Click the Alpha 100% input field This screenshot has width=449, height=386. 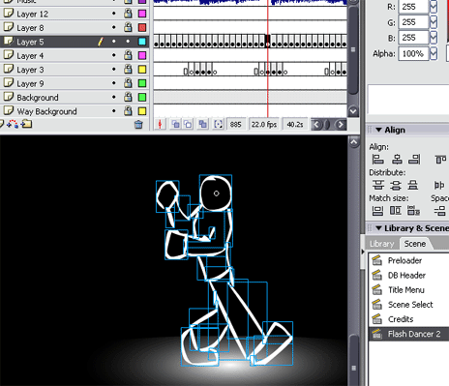point(413,53)
